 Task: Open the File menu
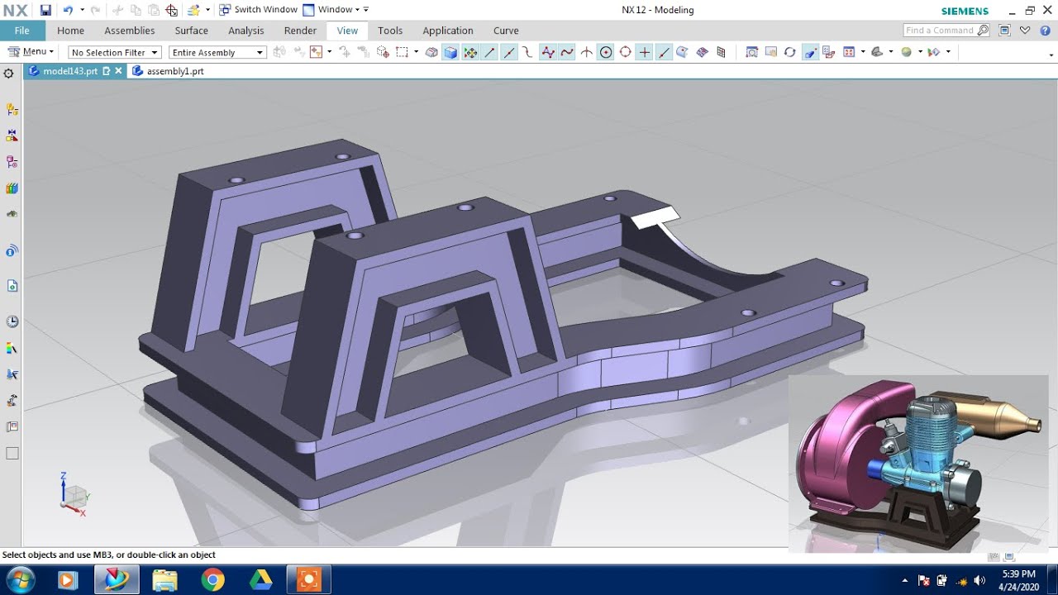pyautogui.click(x=22, y=31)
